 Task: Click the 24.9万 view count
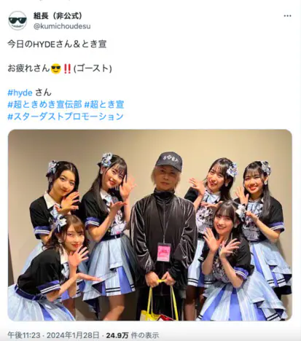pos(117,335)
